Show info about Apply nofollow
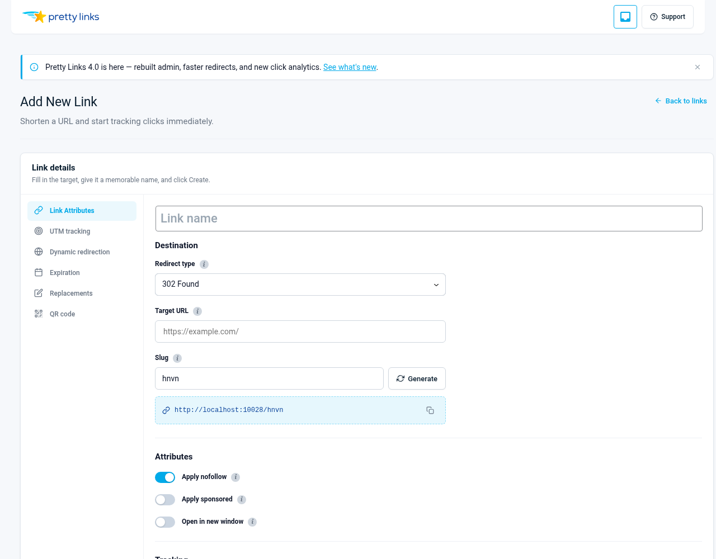Screen dimensions: 716x559 coord(235,477)
